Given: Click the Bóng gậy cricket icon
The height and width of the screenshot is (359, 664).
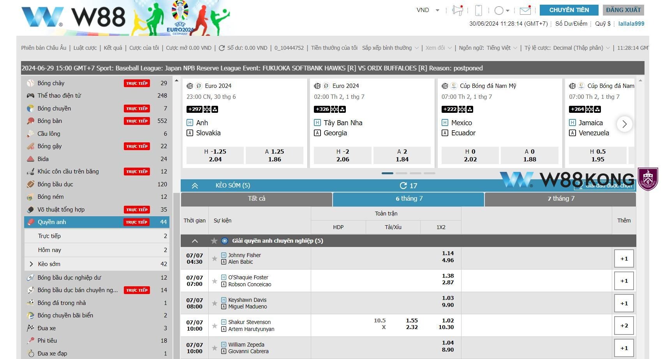Looking at the screenshot, I should pyautogui.click(x=30, y=146).
